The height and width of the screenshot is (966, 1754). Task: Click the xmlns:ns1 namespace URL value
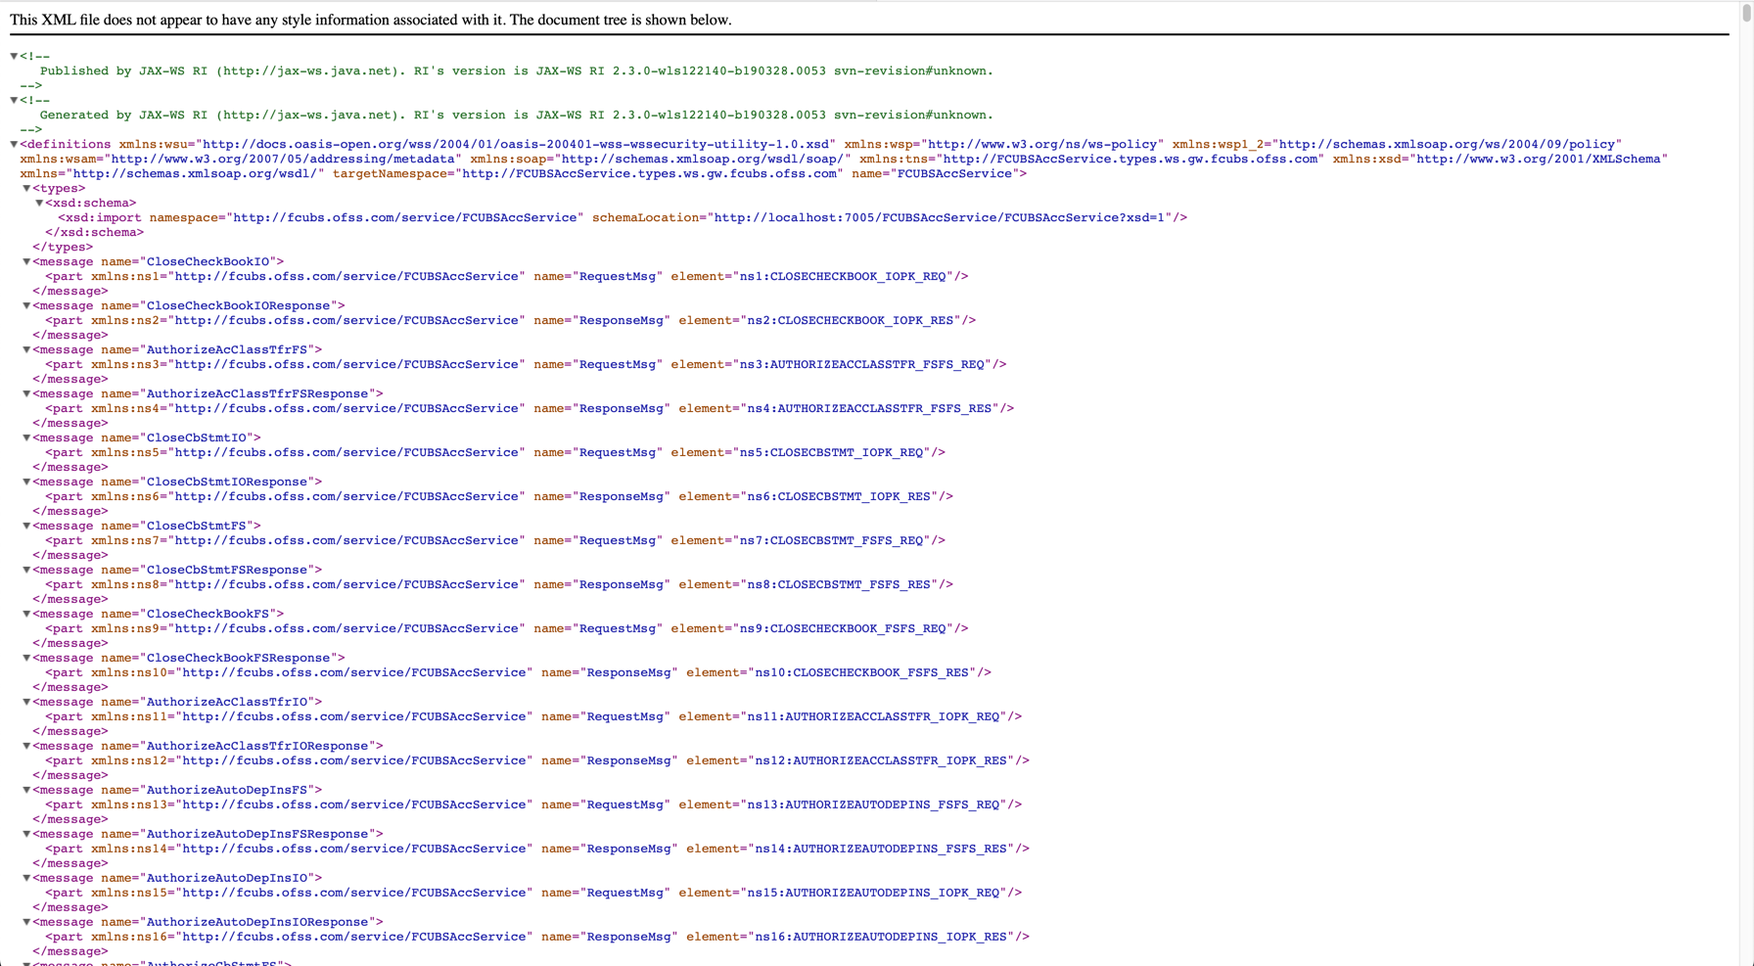click(x=346, y=277)
